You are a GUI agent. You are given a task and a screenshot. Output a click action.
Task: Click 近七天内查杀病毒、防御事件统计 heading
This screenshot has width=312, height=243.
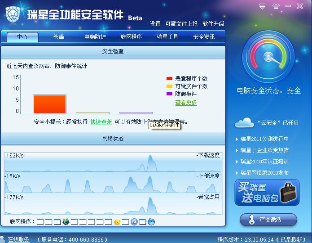[47, 66]
